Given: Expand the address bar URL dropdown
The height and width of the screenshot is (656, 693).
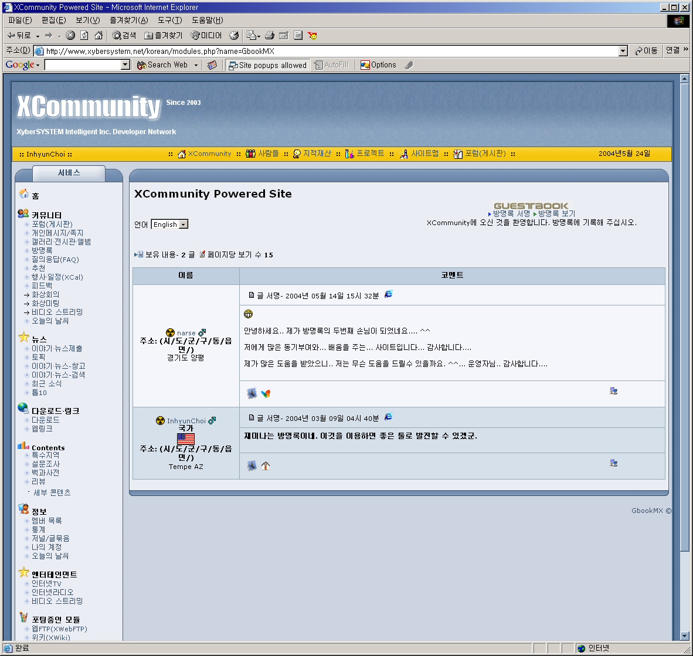Looking at the screenshot, I should pyautogui.click(x=623, y=51).
